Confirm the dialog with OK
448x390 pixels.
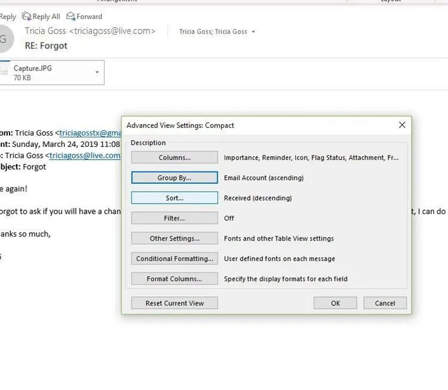[x=336, y=303]
